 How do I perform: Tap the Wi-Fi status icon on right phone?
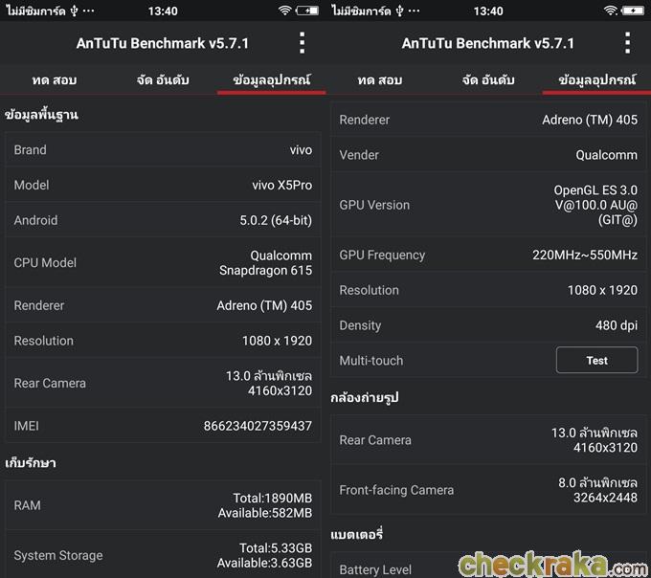pos(610,11)
